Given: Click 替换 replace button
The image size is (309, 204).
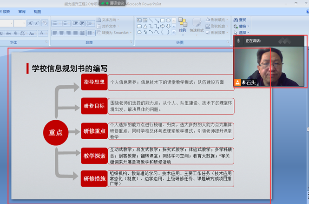Looking at the screenshot, I should pyautogui.click(x=242, y=26).
